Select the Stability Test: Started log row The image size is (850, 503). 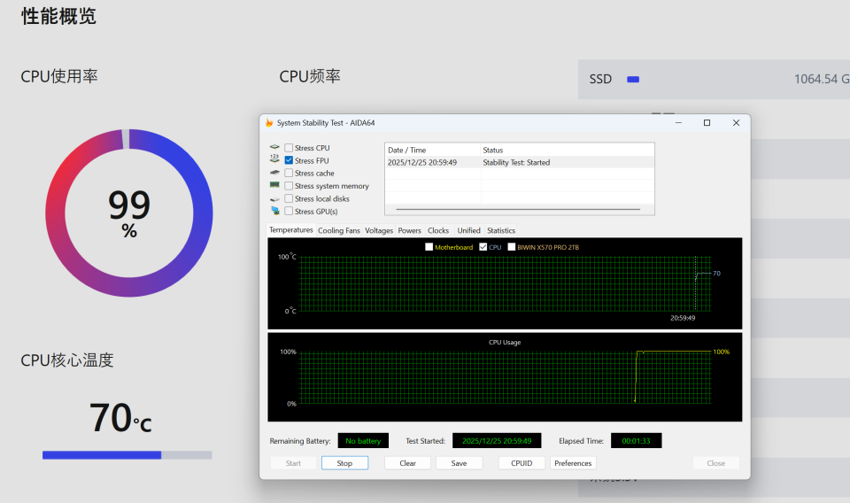coord(516,163)
